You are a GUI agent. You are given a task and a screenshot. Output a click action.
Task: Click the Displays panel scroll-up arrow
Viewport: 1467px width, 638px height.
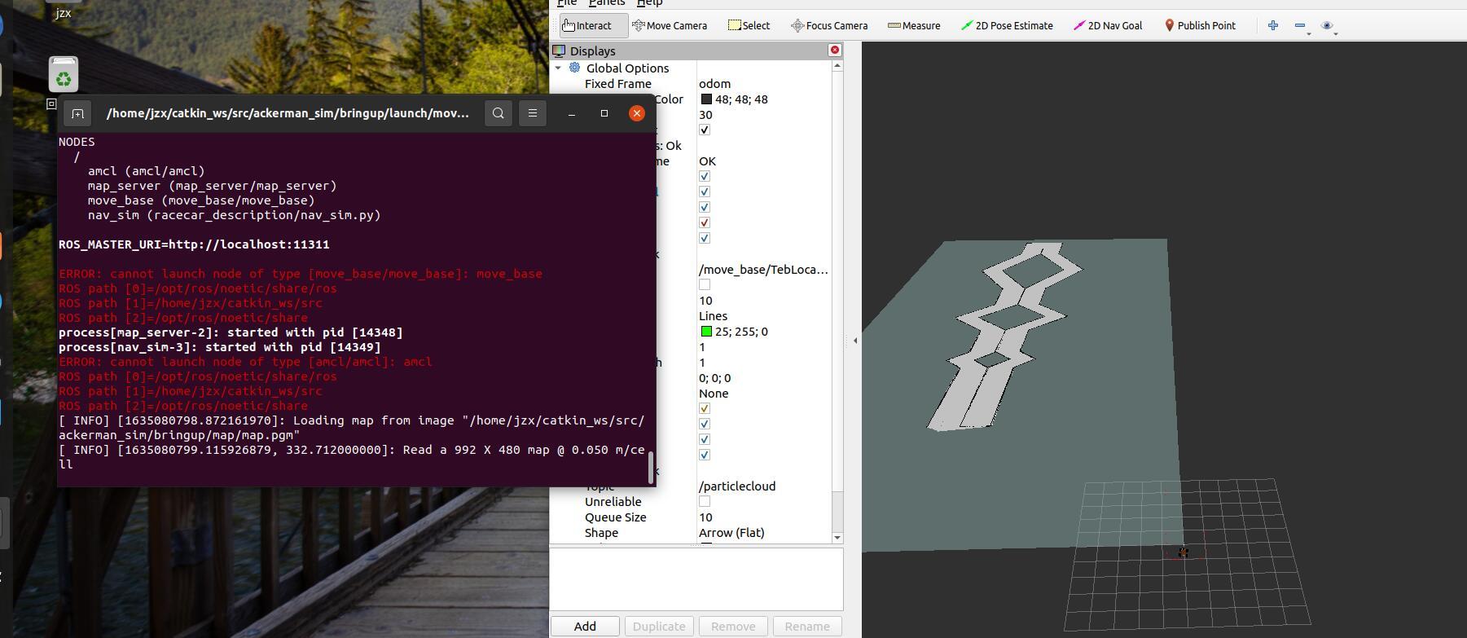[837, 66]
